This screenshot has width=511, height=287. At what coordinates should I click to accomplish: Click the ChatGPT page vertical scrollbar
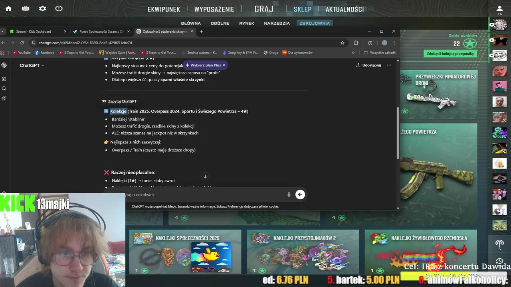398,133
